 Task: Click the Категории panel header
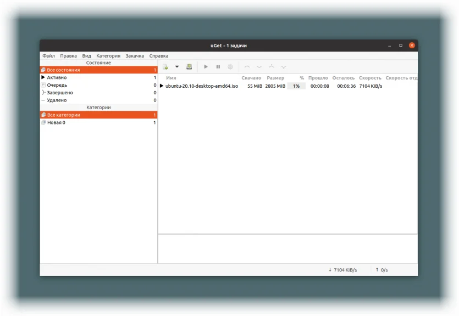pos(98,108)
